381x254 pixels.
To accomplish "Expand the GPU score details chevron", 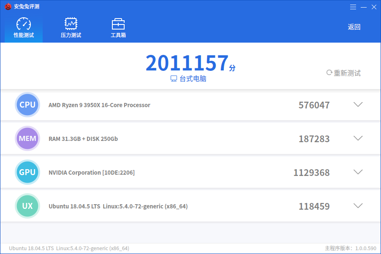I will point(358,172).
